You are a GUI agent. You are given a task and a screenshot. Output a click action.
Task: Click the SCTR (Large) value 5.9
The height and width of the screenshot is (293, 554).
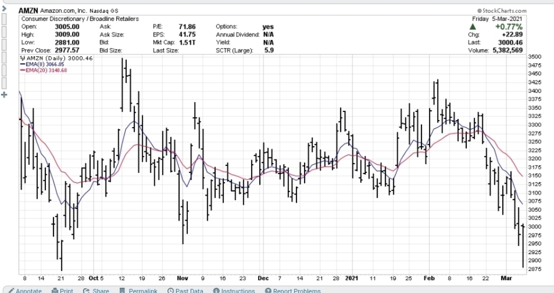268,50
